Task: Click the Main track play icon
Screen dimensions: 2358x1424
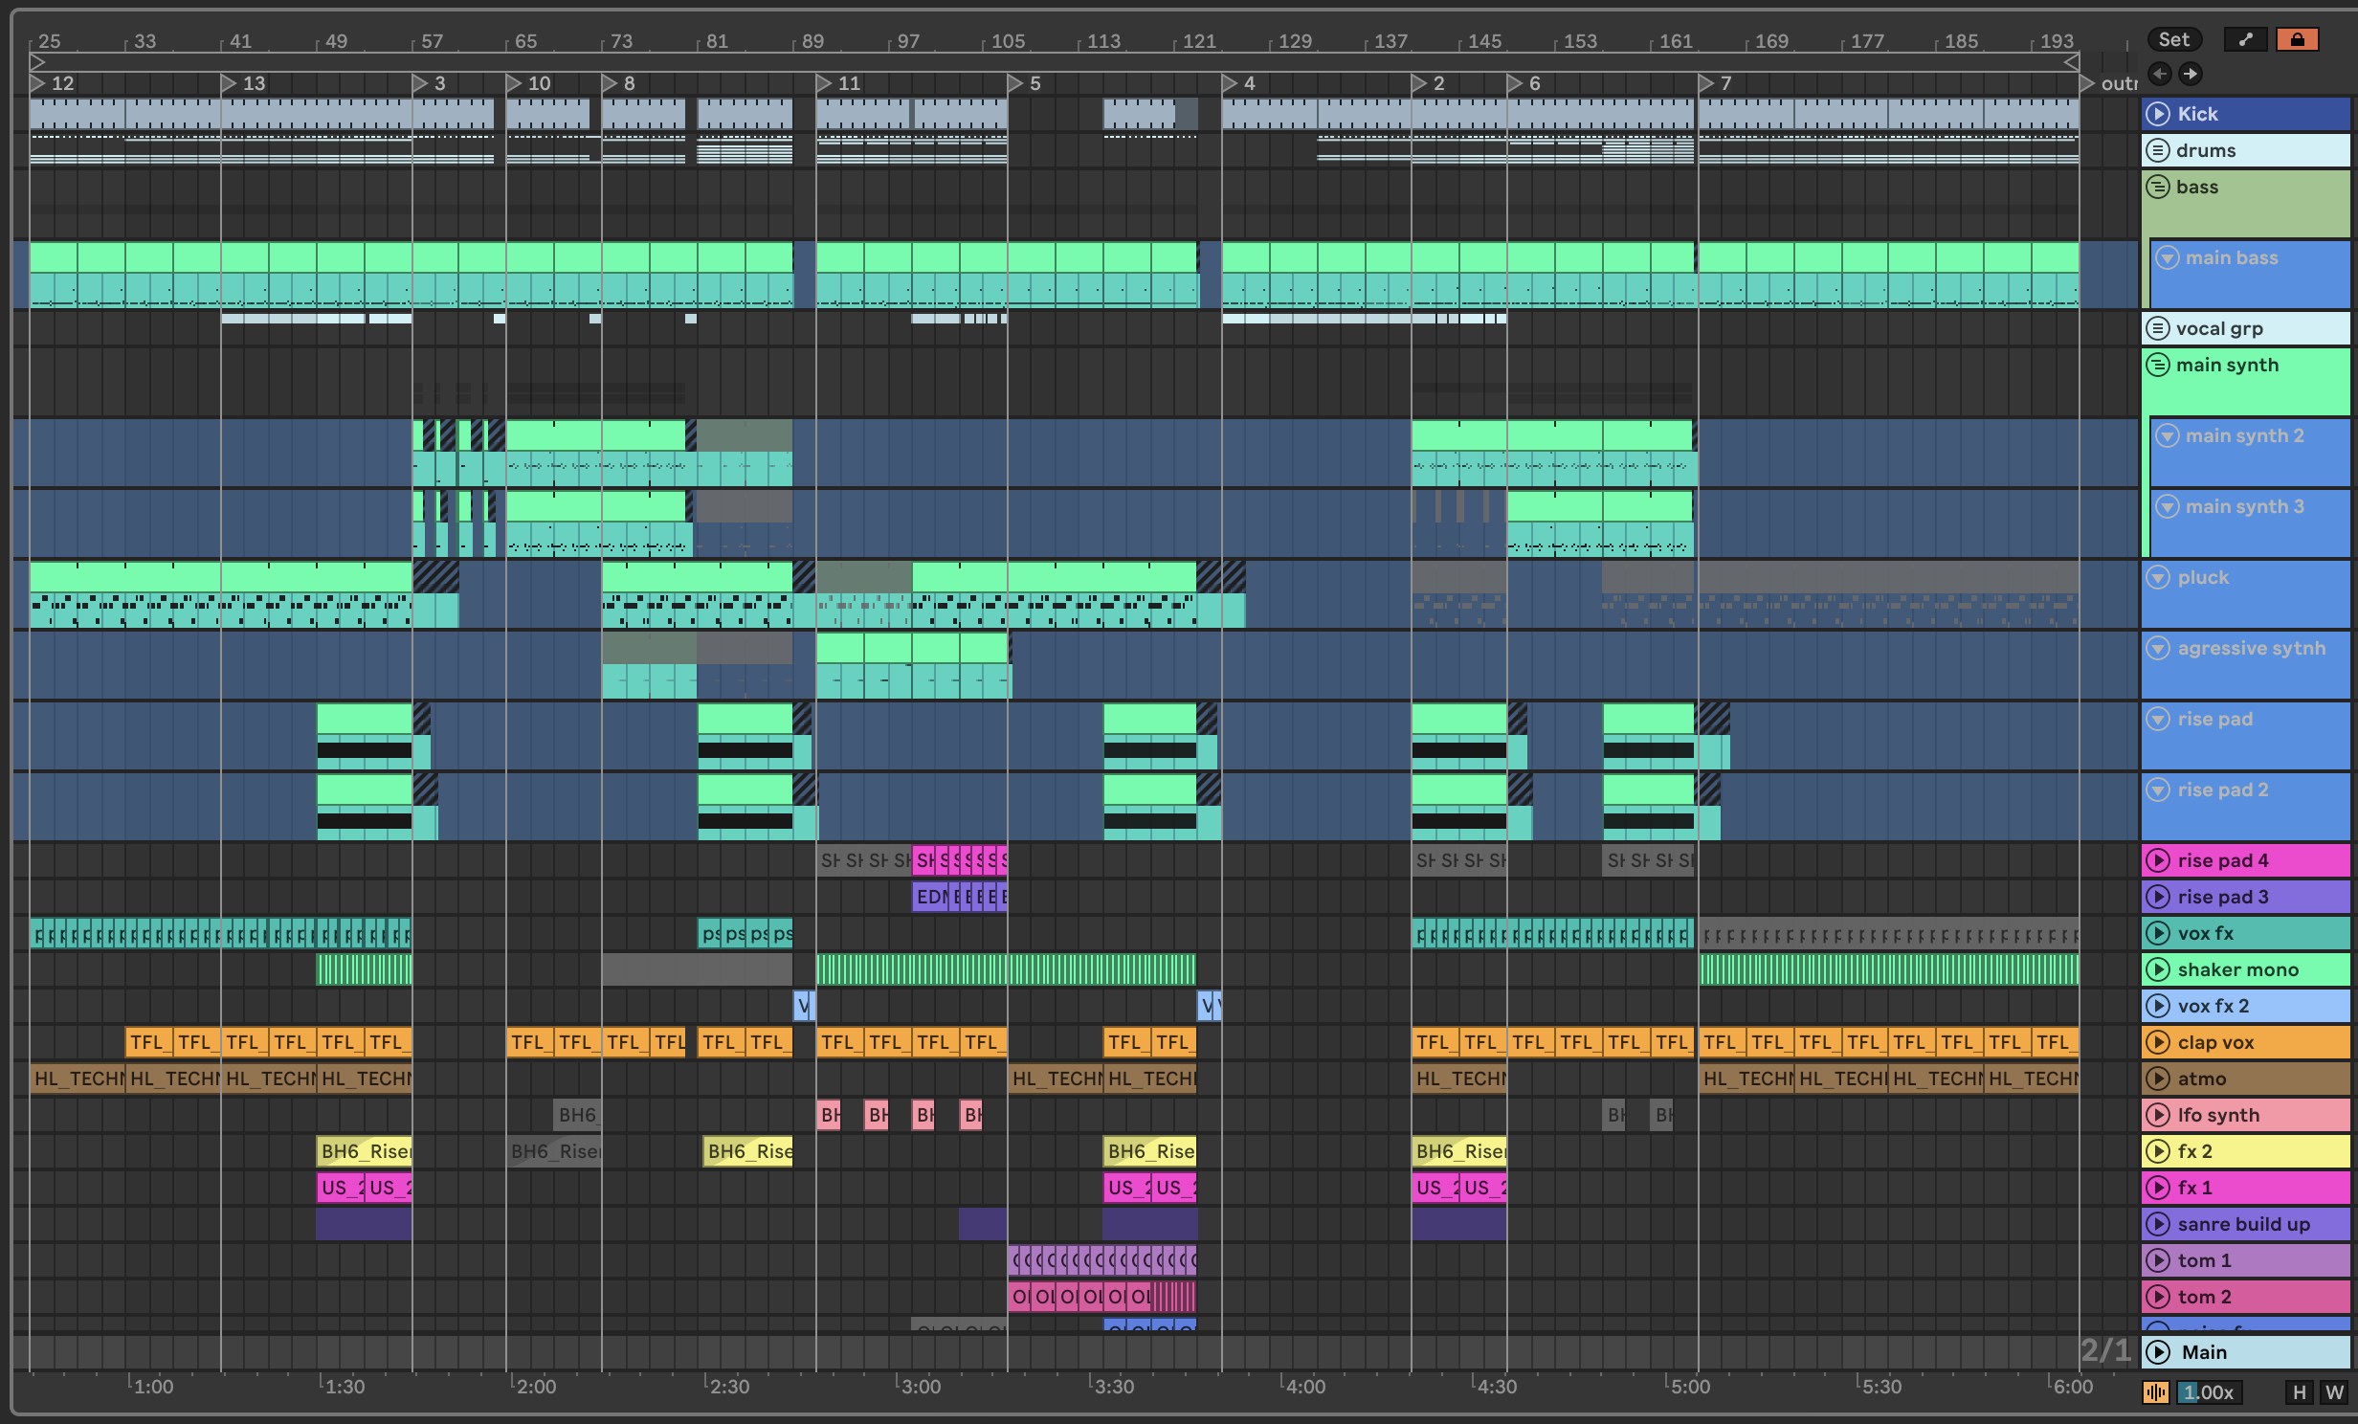Action: tap(2158, 1352)
